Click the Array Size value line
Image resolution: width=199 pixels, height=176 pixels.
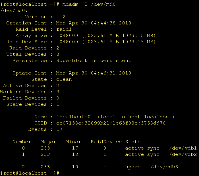coord(106,36)
